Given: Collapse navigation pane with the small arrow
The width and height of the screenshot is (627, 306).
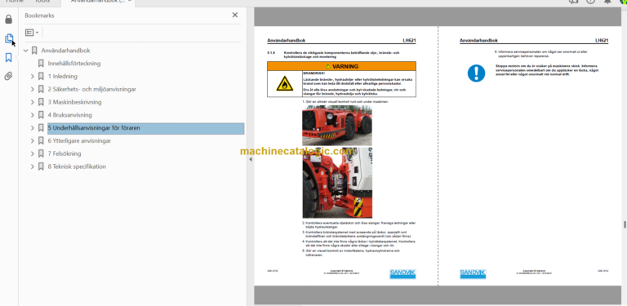Looking at the screenshot, I should pos(251,159).
